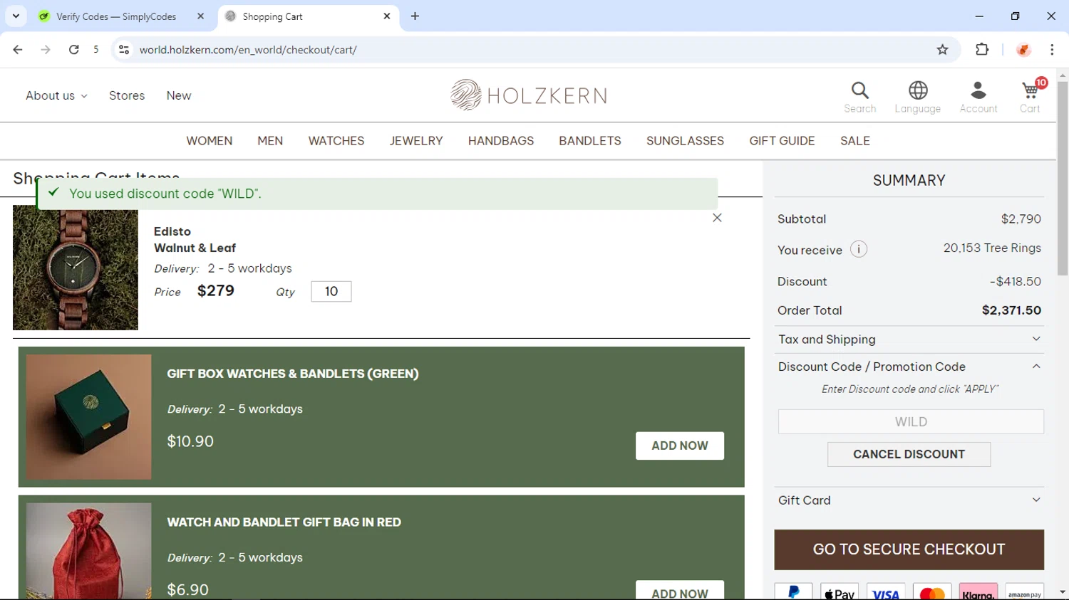Viewport: 1069px width, 600px height.
Task: Click the Tree Rings info icon
Action: 858,249
